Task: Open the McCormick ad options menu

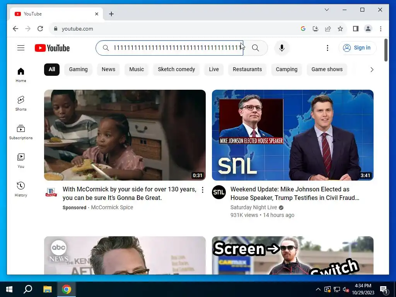Action: pos(203,190)
